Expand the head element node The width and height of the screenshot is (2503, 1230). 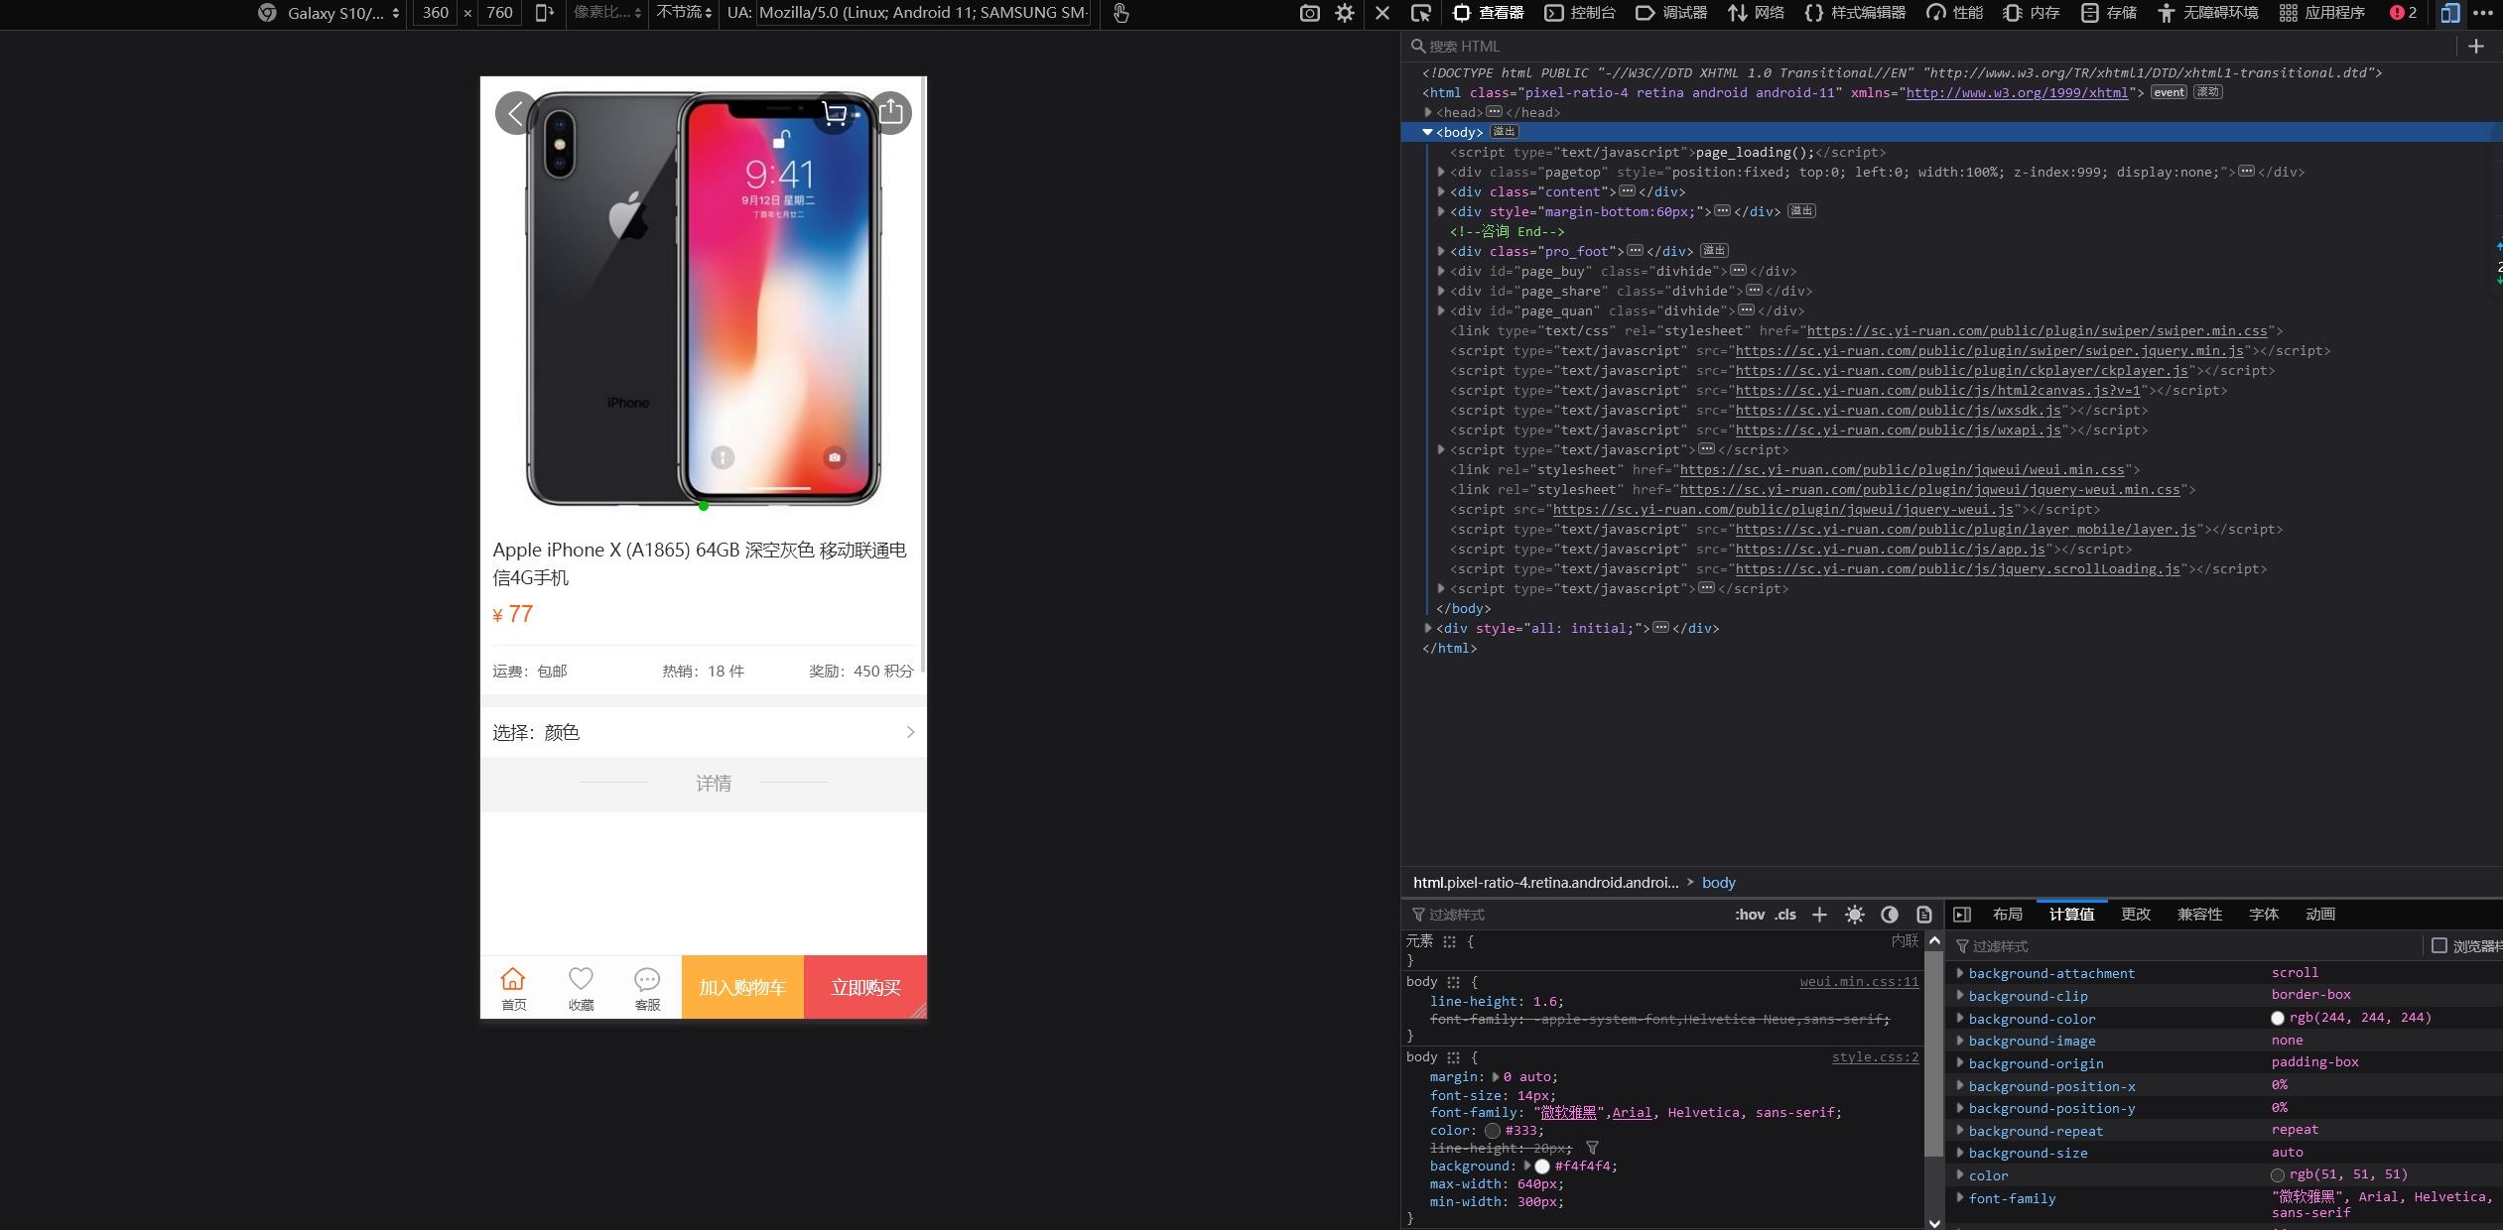pyautogui.click(x=1428, y=112)
